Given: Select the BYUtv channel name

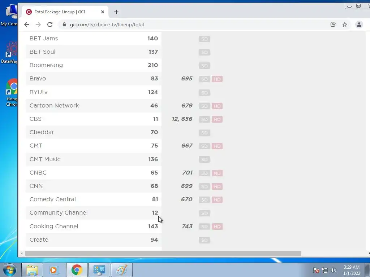Looking at the screenshot, I should coord(38,92).
